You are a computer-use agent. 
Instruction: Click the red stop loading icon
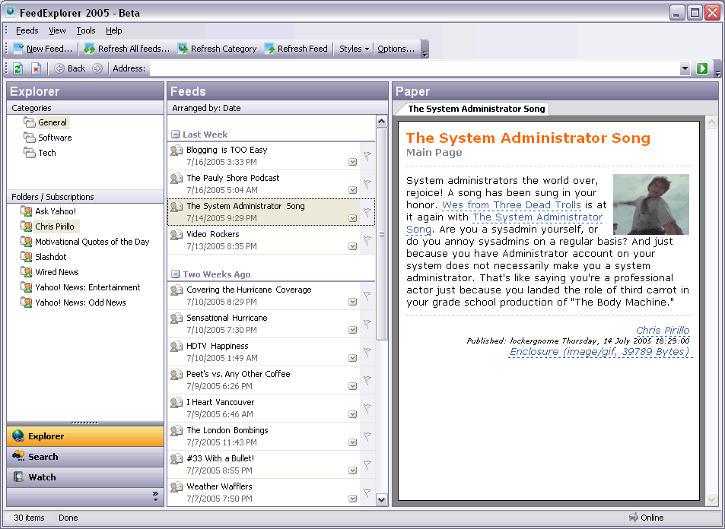[x=36, y=68]
